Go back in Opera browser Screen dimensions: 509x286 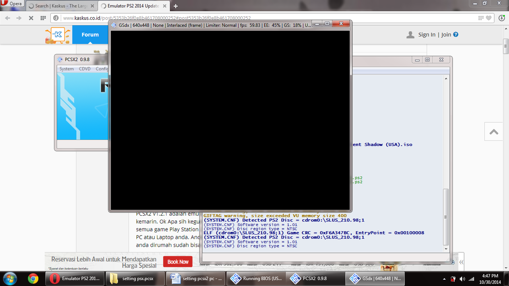(8, 18)
